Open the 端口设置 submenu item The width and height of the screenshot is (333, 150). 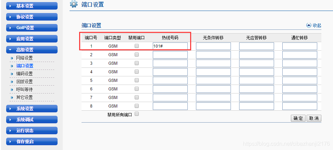25,66
